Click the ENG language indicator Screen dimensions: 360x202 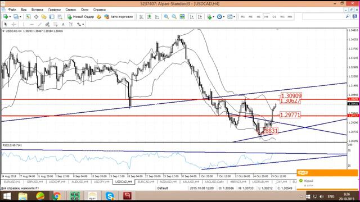(331, 196)
